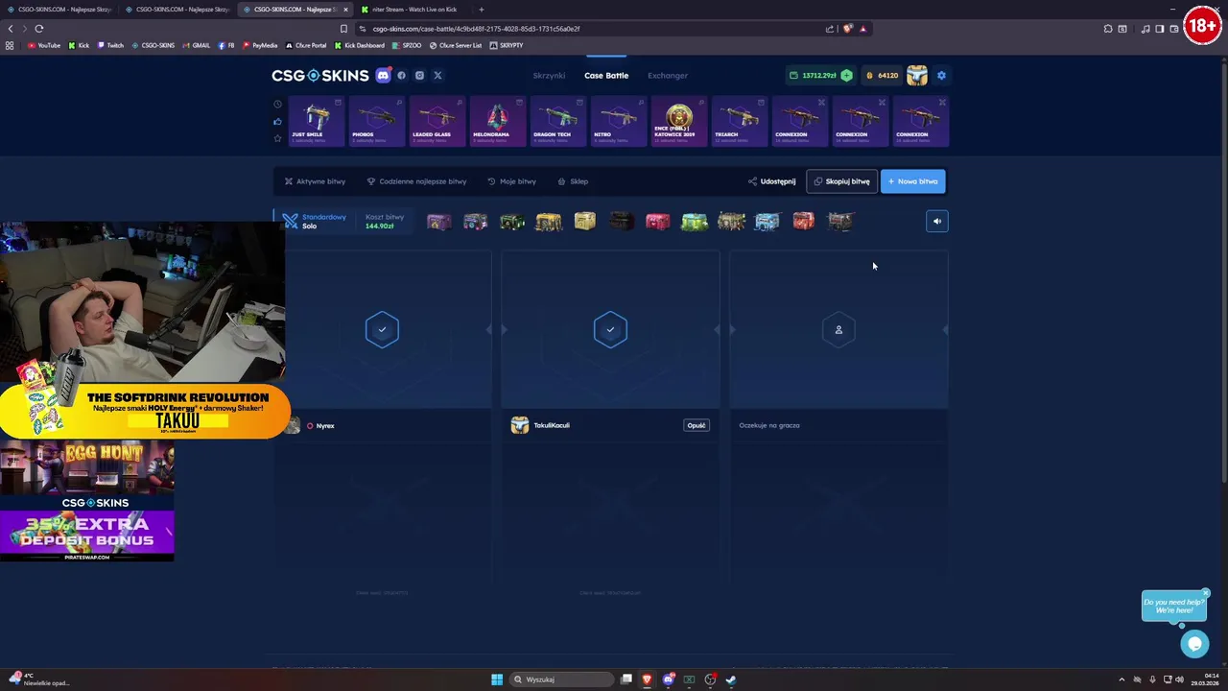1228x691 pixels.
Task: Open the Skrzynki tab
Action: coord(549,75)
